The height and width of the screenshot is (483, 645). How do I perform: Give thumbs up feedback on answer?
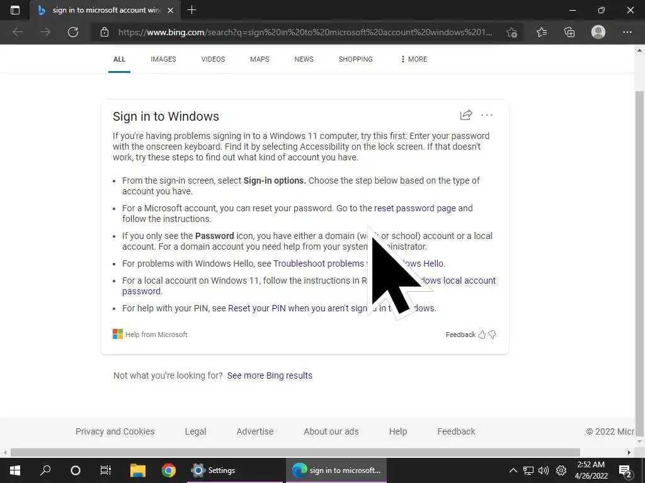point(482,335)
